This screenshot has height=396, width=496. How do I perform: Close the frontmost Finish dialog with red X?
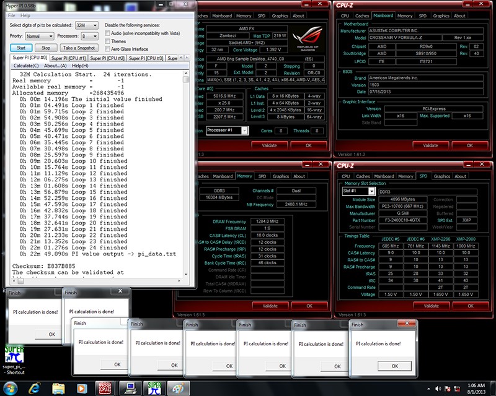pos(407,323)
